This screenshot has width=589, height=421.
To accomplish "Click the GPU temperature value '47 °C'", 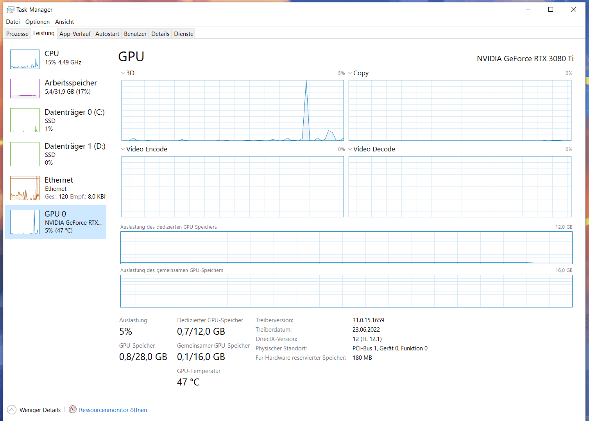I will click(x=188, y=382).
